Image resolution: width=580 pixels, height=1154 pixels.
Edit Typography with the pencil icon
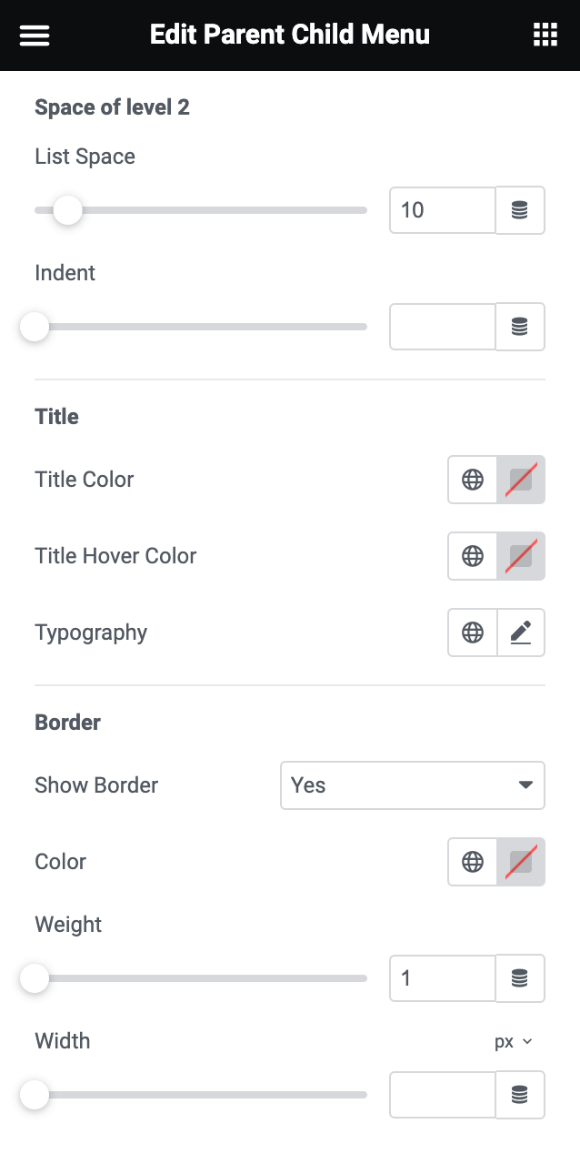[x=521, y=633]
